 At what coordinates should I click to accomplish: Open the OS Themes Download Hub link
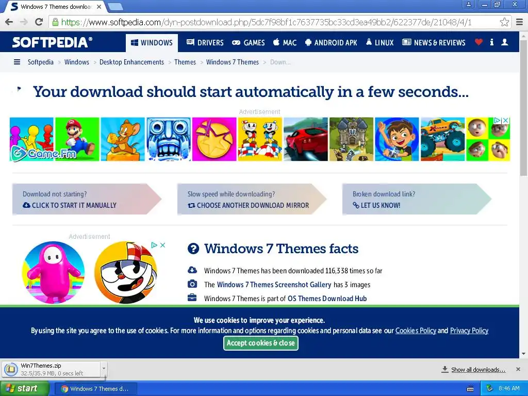coord(327,299)
